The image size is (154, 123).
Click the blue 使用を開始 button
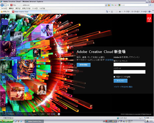tap(84, 65)
